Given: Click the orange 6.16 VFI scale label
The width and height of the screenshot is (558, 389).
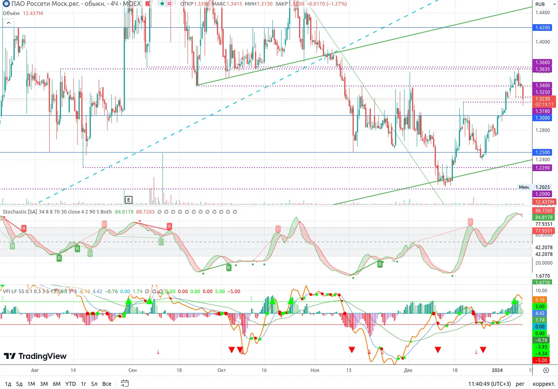Looking at the screenshot, I should click(540, 300).
